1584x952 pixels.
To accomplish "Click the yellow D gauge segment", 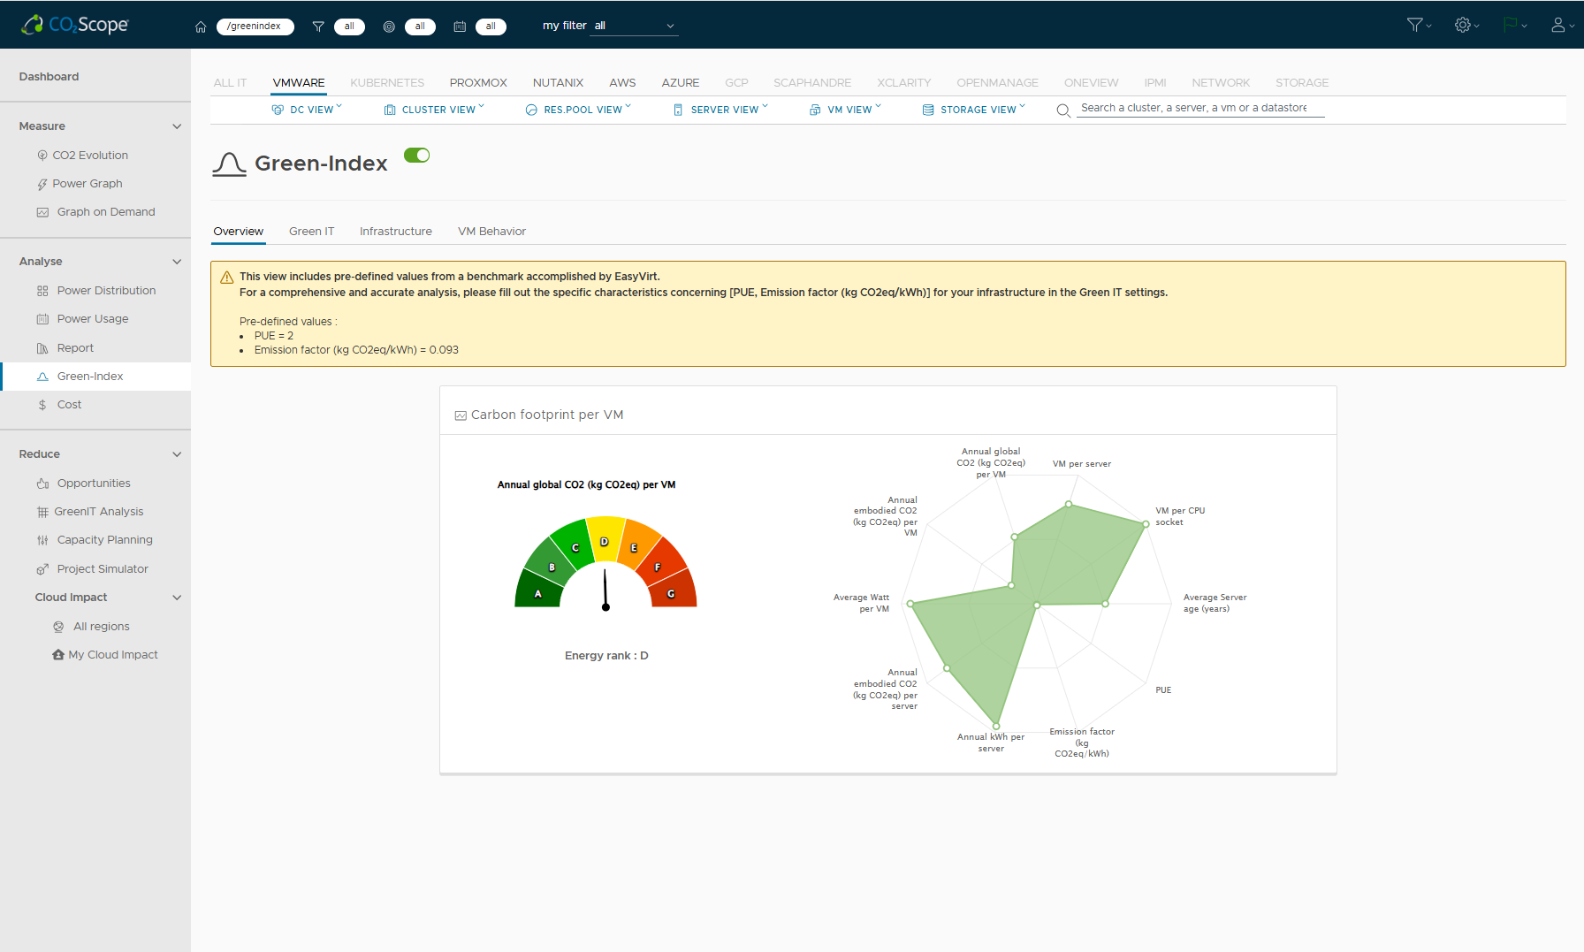I will click(x=605, y=539).
